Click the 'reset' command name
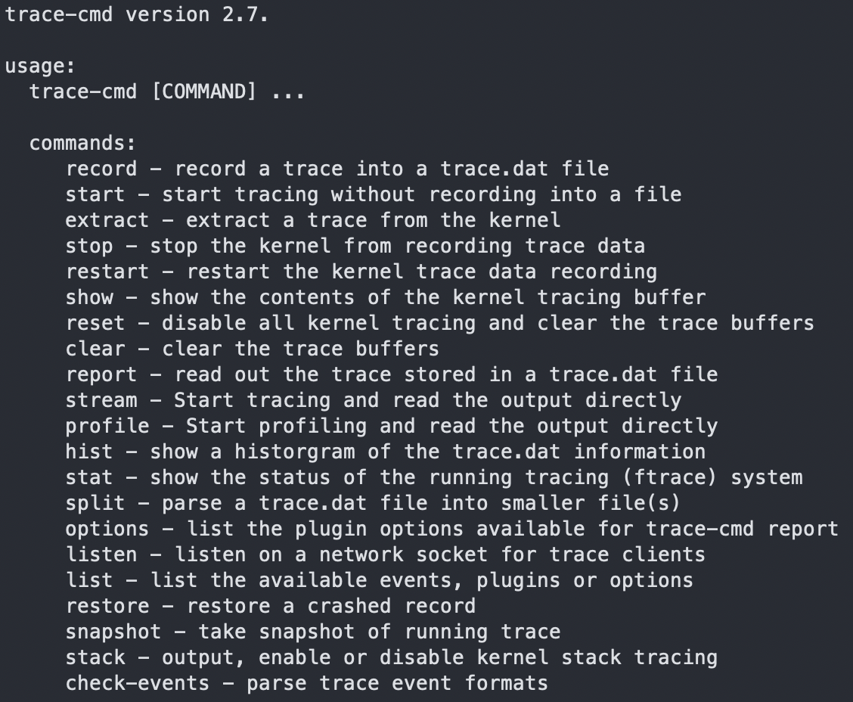853x702 pixels. [x=95, y=323]
